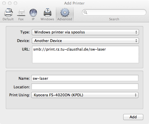Open Print Using dropdown with Kyocera FS-4020DN

pyautogui.click(x=85, y=95)
